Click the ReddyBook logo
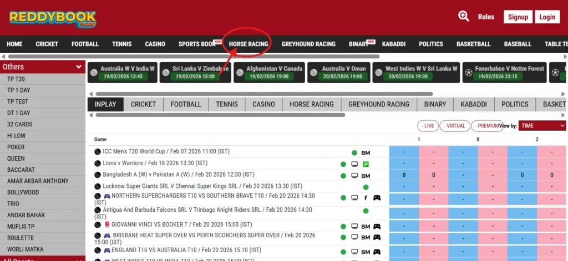 [x=53, y=19]
